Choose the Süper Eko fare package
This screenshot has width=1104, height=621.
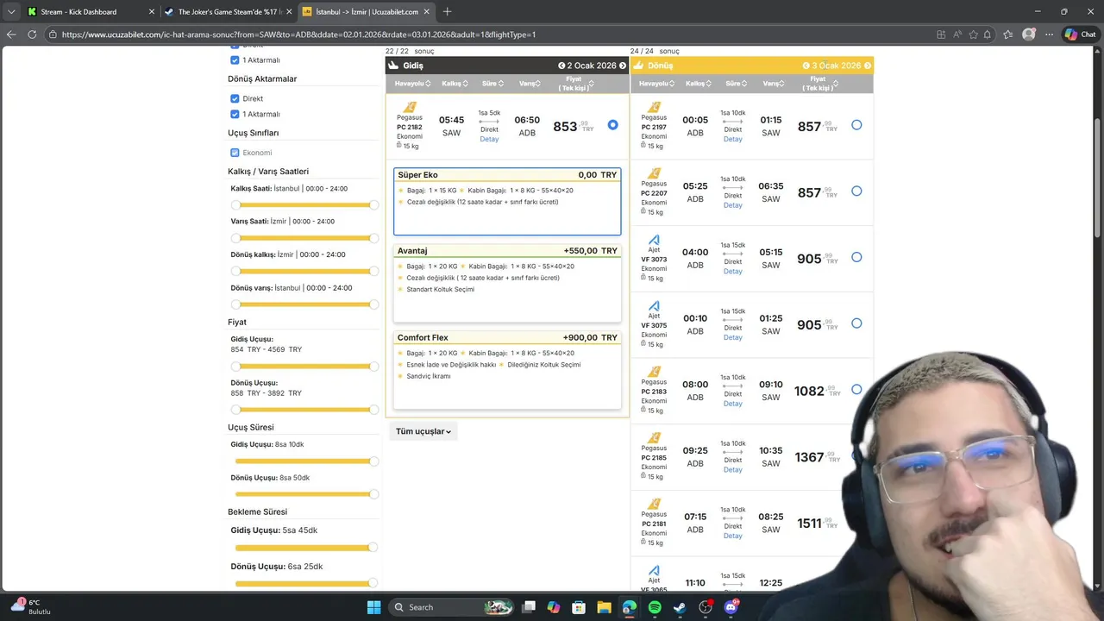coord(507,201)
